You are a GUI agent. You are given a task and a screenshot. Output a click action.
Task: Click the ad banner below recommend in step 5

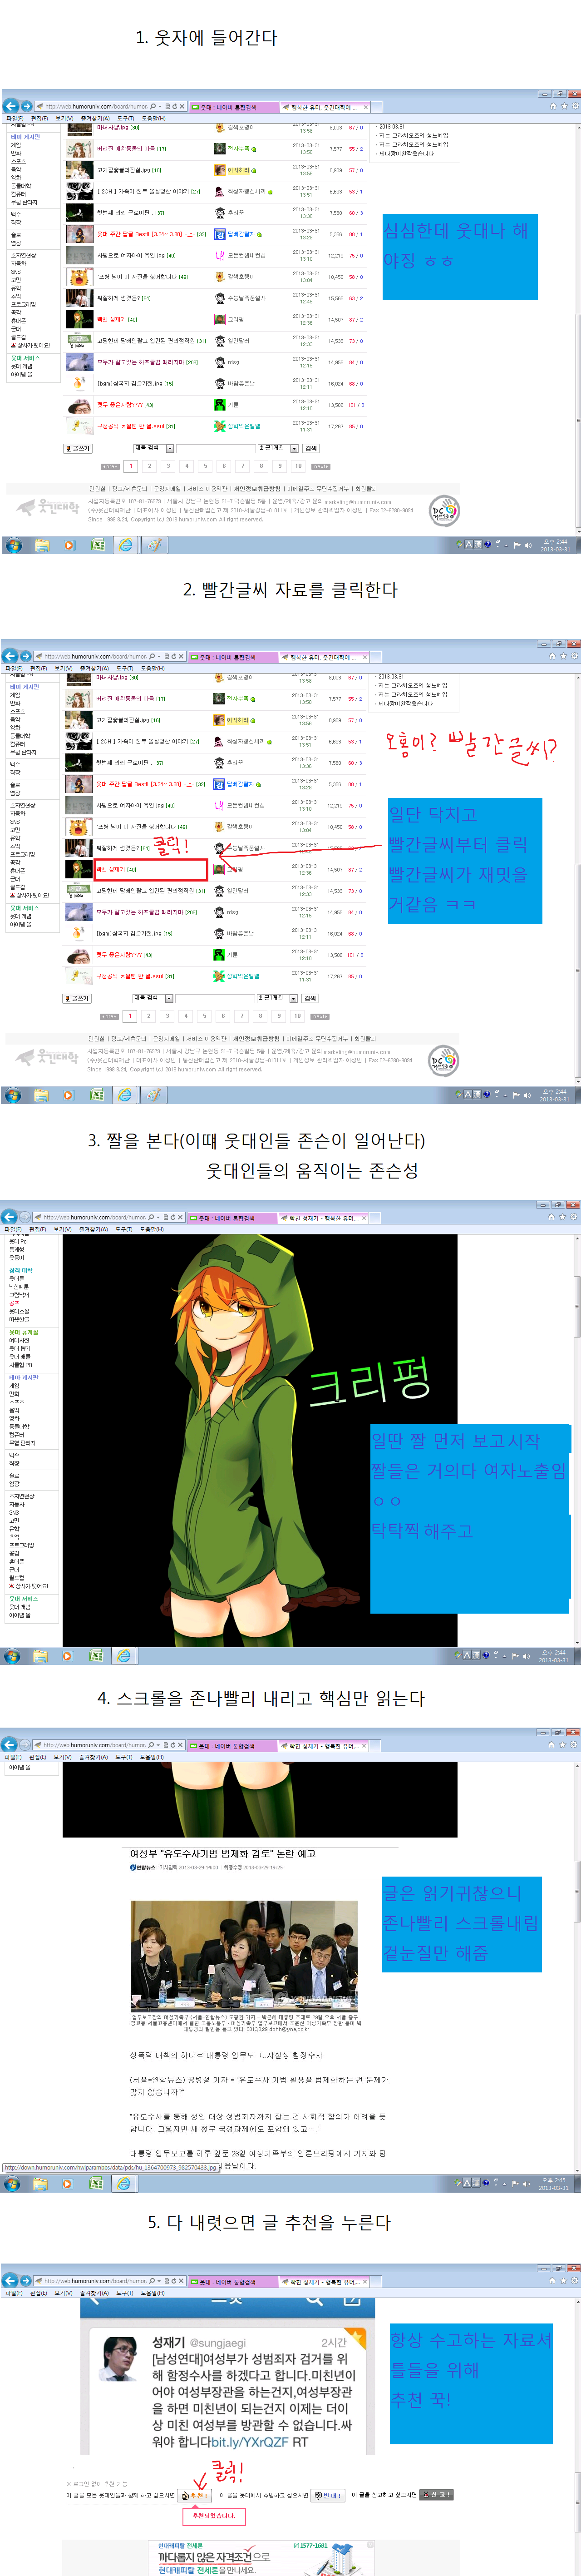(262, 2557)
